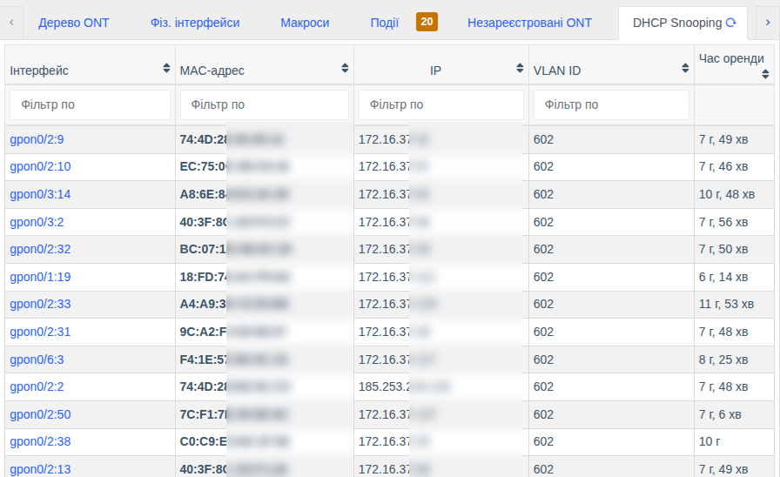
Task: Click the Інтерфейс column header label
Action: 39,71
